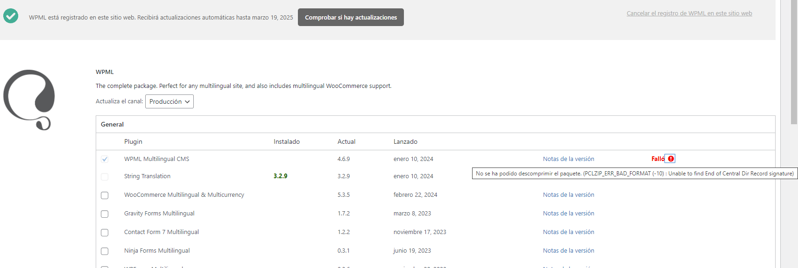
Task: Click the General section header
Action: click(x=112, y=124)
